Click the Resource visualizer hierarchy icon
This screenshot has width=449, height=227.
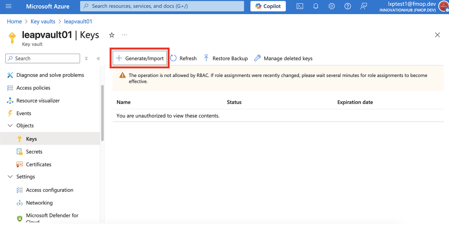pos(10,100)
